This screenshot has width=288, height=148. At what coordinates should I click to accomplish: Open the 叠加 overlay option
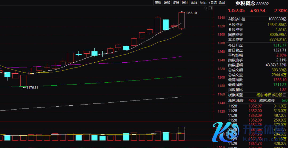click(x=167, y=3)
